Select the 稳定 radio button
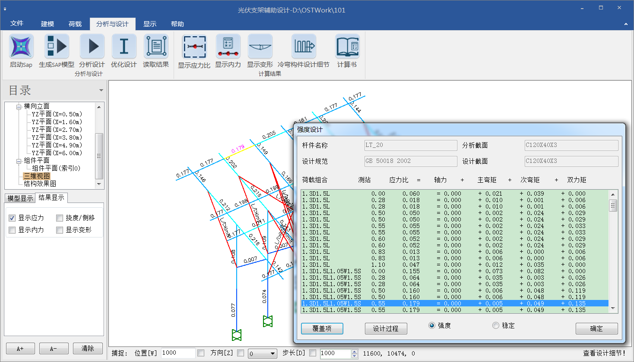Viewport: 634px width, 362px height. click(x=496, y=325)
